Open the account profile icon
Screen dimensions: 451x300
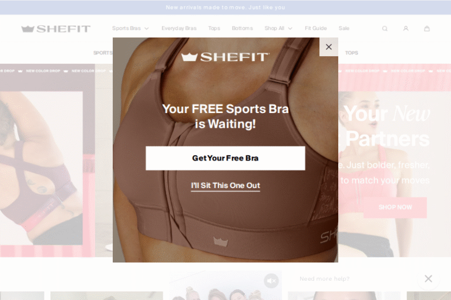click(x=406, y=29)
